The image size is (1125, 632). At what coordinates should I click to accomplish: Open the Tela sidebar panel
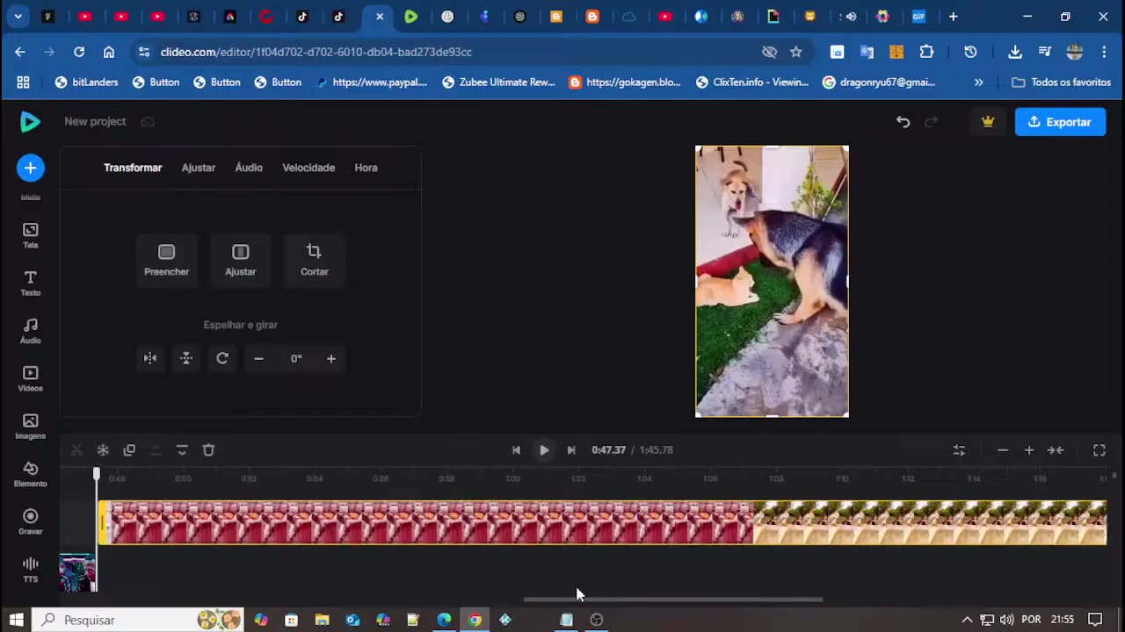[30, 235]
